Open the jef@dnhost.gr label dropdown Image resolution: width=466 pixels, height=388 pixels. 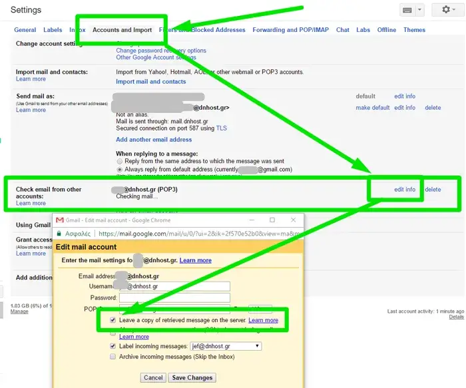[226, 346]
